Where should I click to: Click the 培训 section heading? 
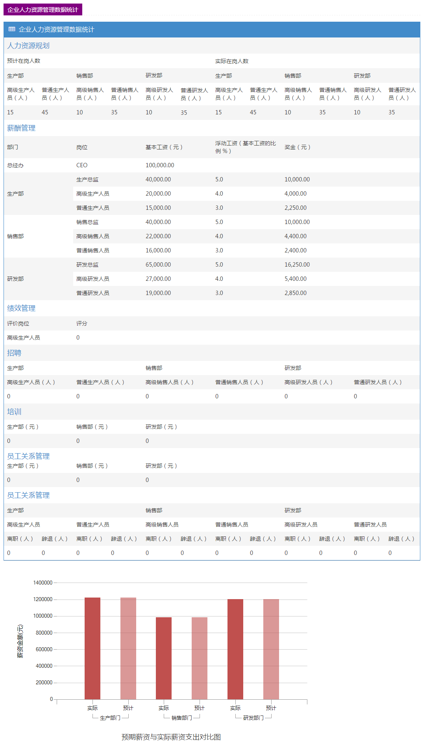[x=14, y=412]
